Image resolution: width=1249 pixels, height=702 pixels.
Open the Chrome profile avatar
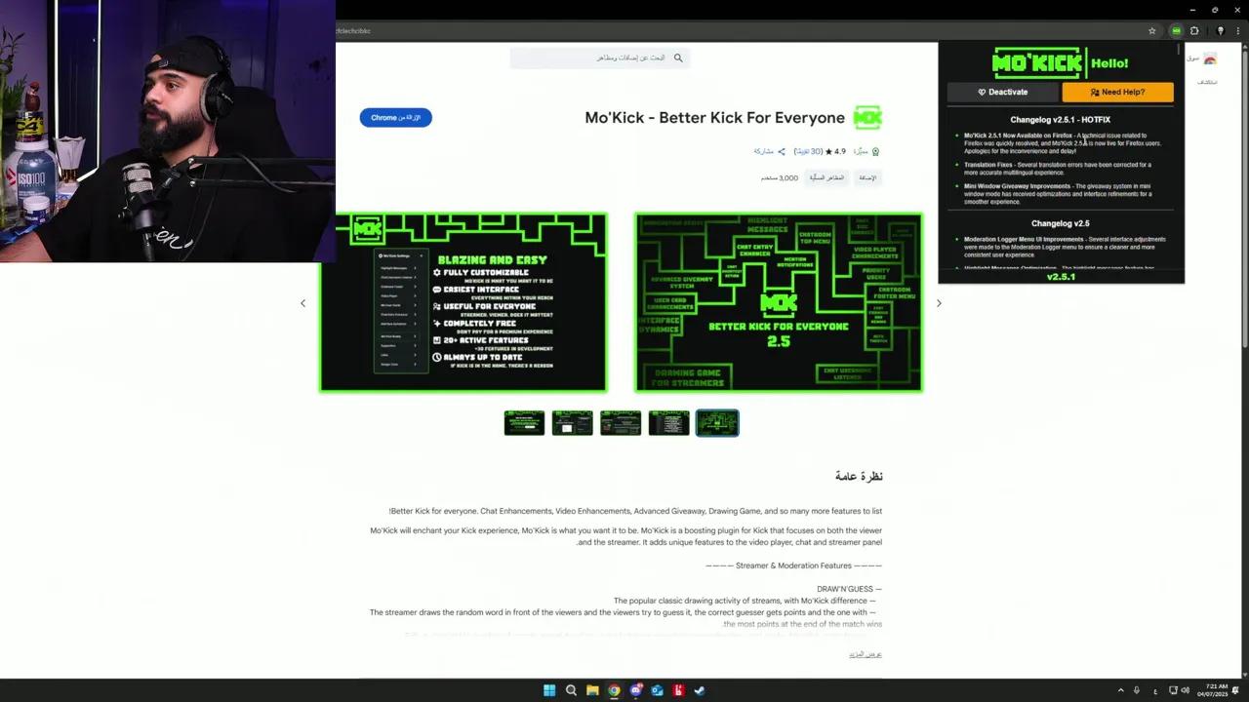coord(1220,31)
